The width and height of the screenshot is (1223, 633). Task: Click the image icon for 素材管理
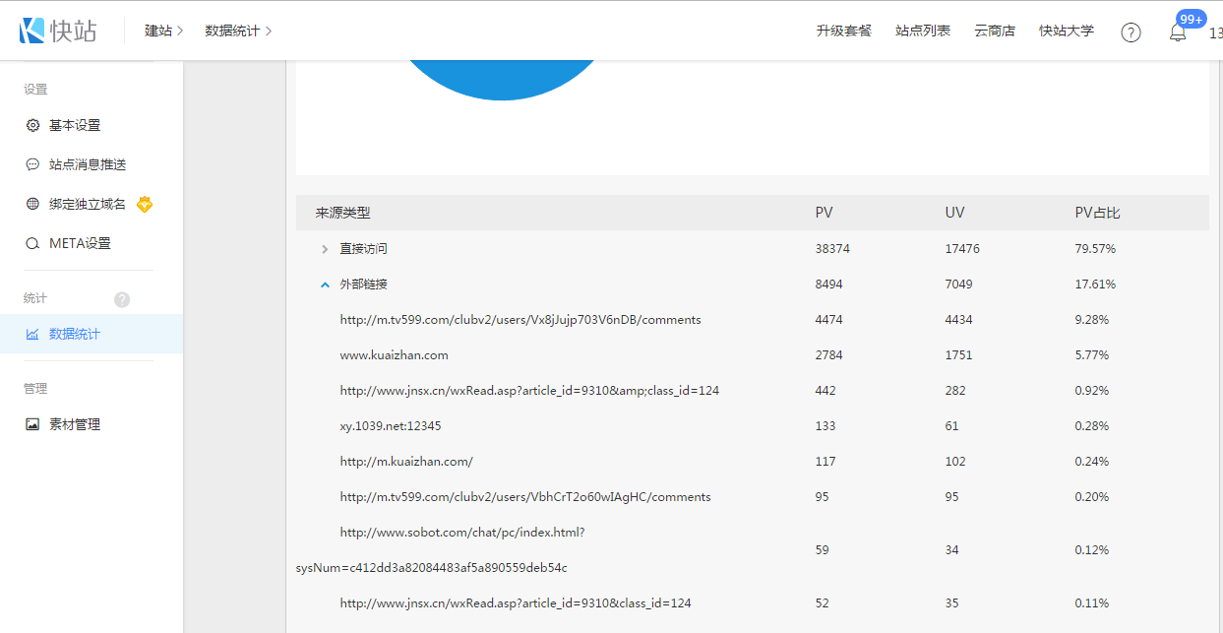click(x=32, y=425)
